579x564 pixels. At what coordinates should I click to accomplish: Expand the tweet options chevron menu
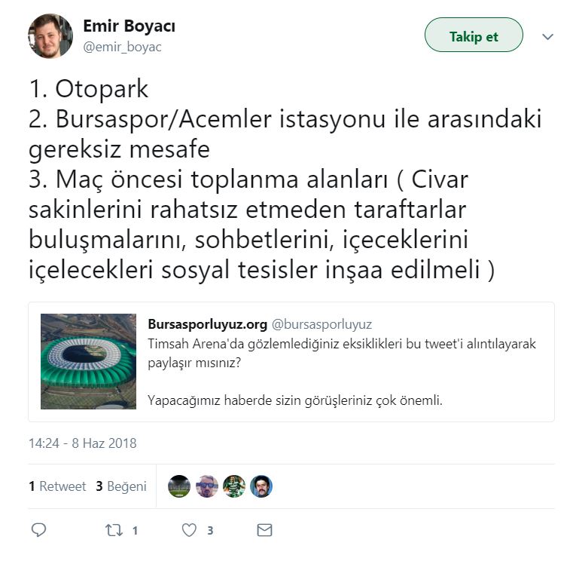(547, 37)
